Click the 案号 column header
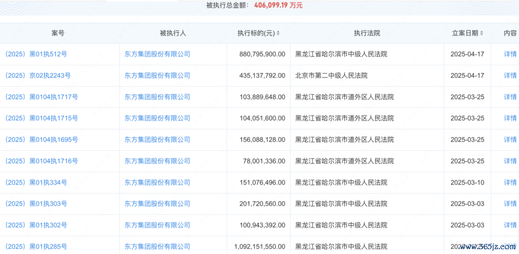Image resolution: width=519 pixels, height=254 pixels. [58, 33]
